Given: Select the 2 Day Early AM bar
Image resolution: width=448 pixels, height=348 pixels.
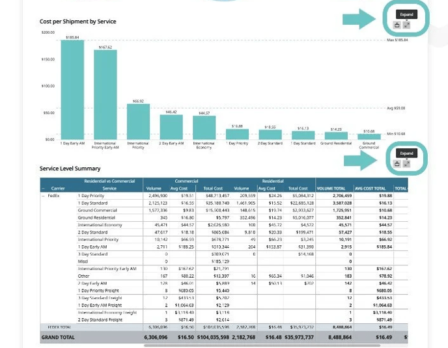Looking at the screenshot, I should coord(171,126).
